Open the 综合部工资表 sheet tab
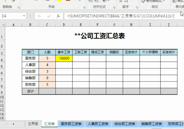184x129 pixels. click(125, 124)
